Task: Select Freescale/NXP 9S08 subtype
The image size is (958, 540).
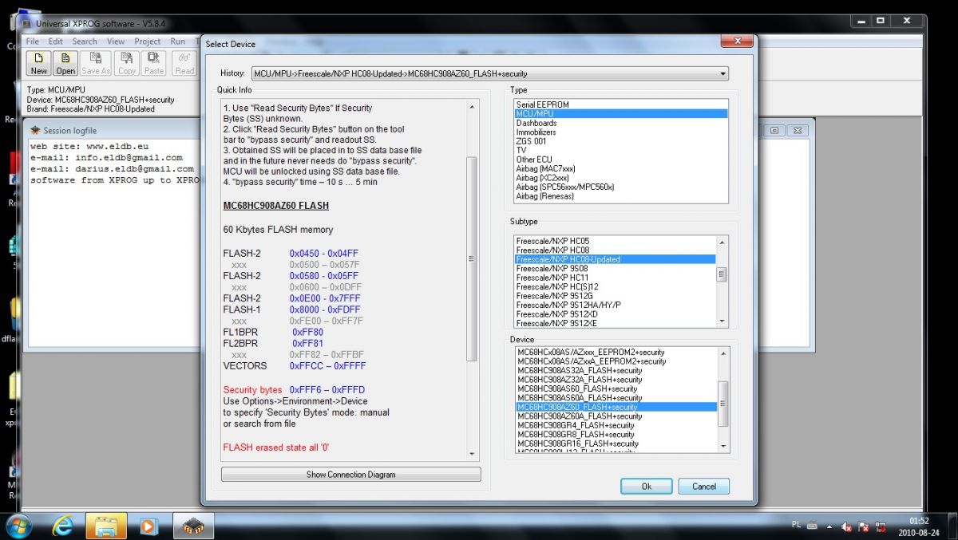Action: click(x=615, y=269)
